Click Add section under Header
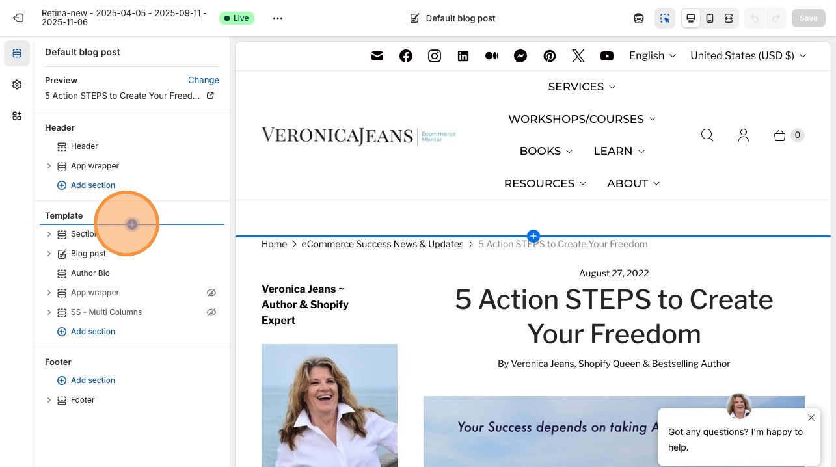The width and height of the screenshot is (836, 467). click(87, 185)
